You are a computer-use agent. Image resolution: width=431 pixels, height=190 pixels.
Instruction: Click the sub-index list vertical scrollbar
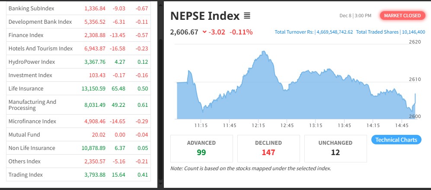tap(161, 108)
